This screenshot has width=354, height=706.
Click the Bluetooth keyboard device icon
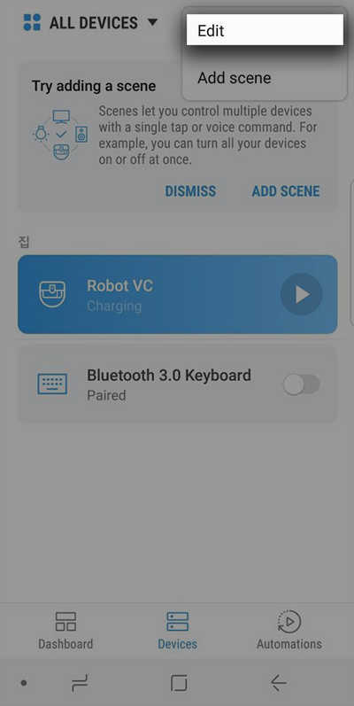pos(52,384)
